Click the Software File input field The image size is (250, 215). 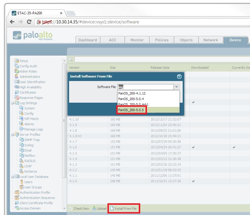[145, 87]
